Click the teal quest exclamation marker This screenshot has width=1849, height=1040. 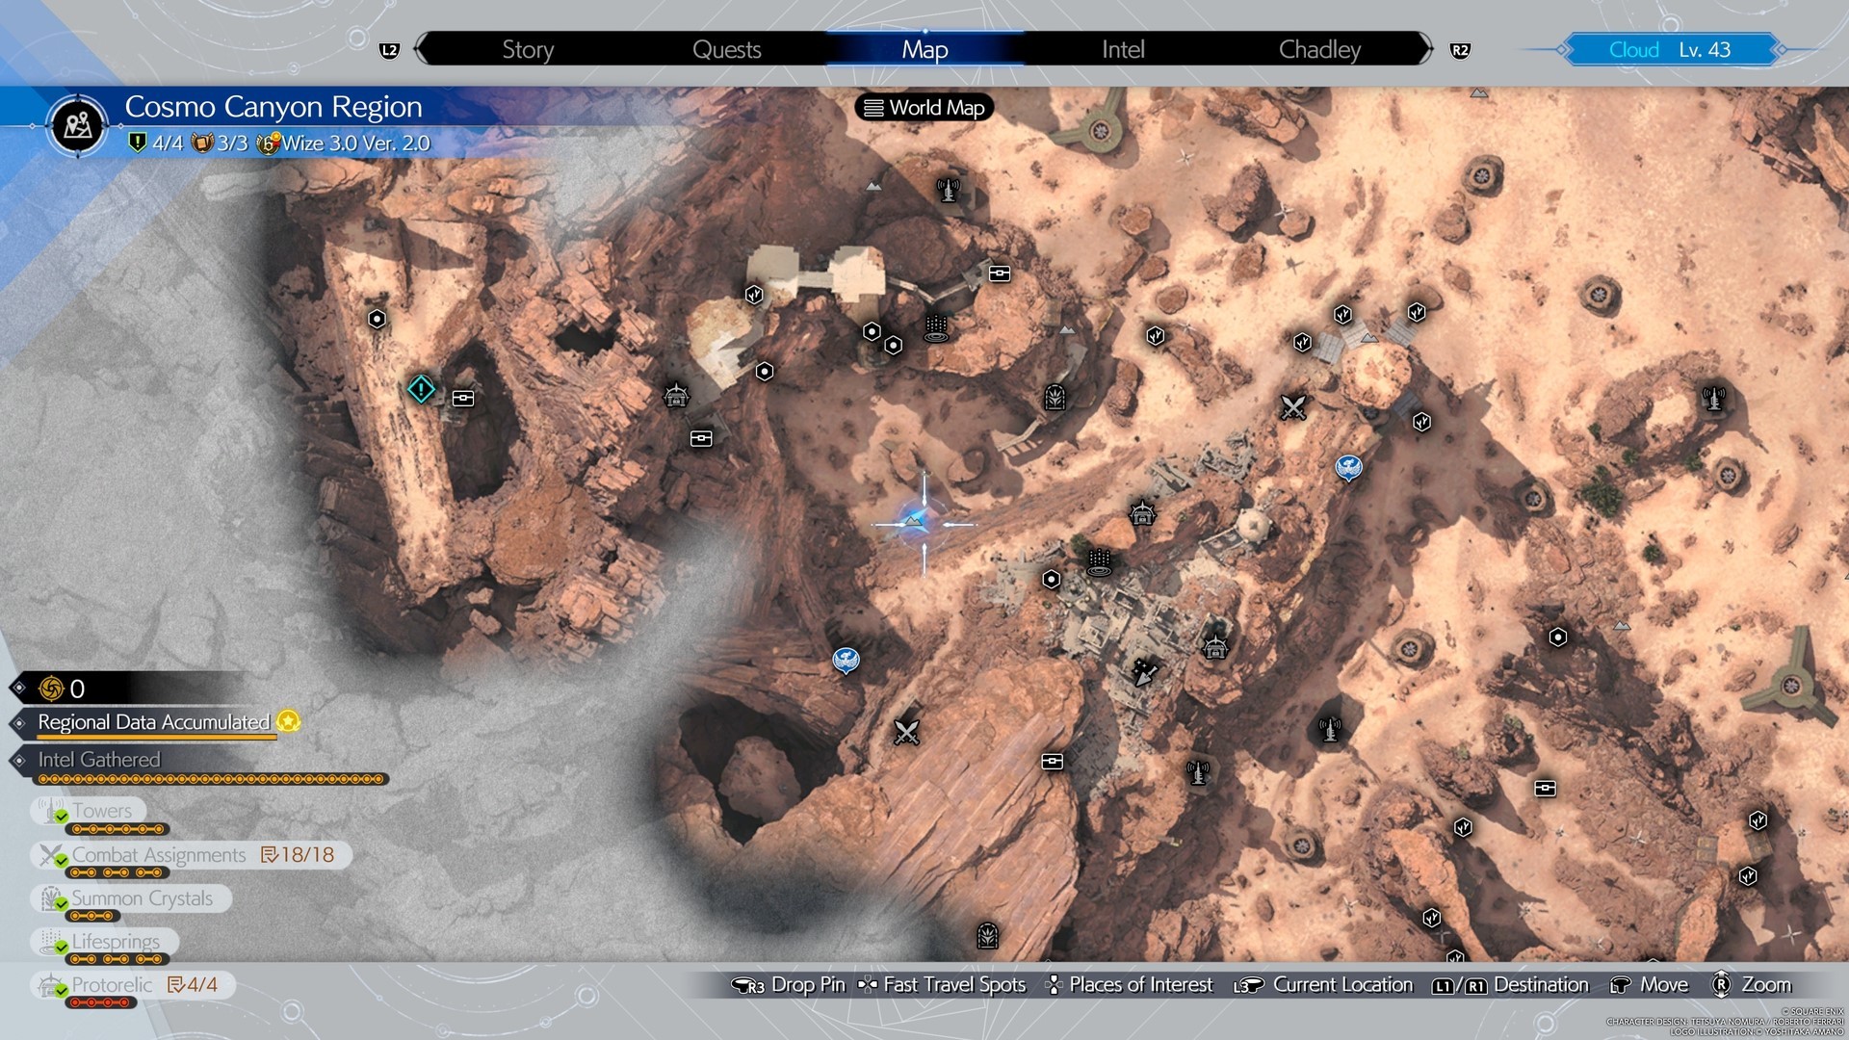(x=421, y=389)
